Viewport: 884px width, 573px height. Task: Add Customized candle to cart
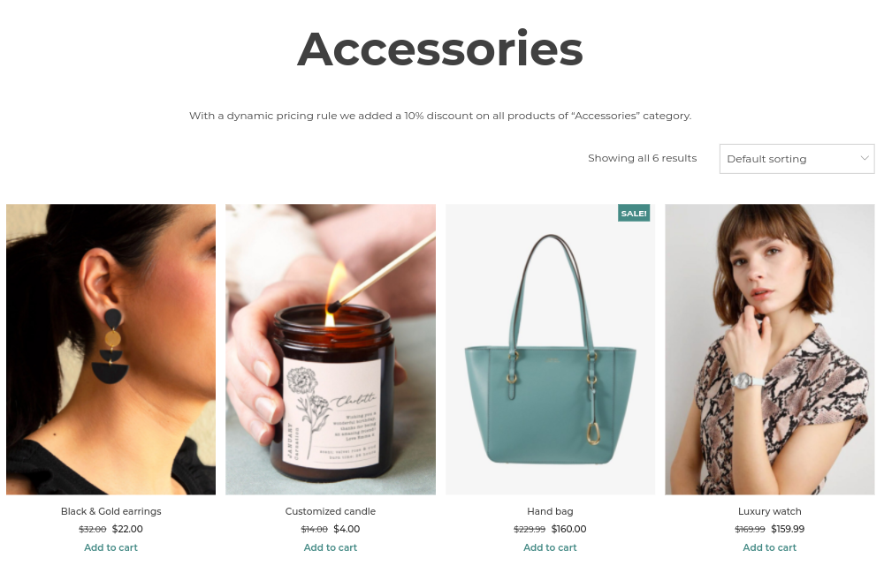tap(331, 547)
